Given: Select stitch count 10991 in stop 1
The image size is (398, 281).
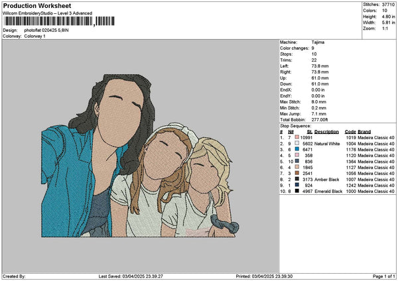Looking at the screenshot, I should coord(306,137).
